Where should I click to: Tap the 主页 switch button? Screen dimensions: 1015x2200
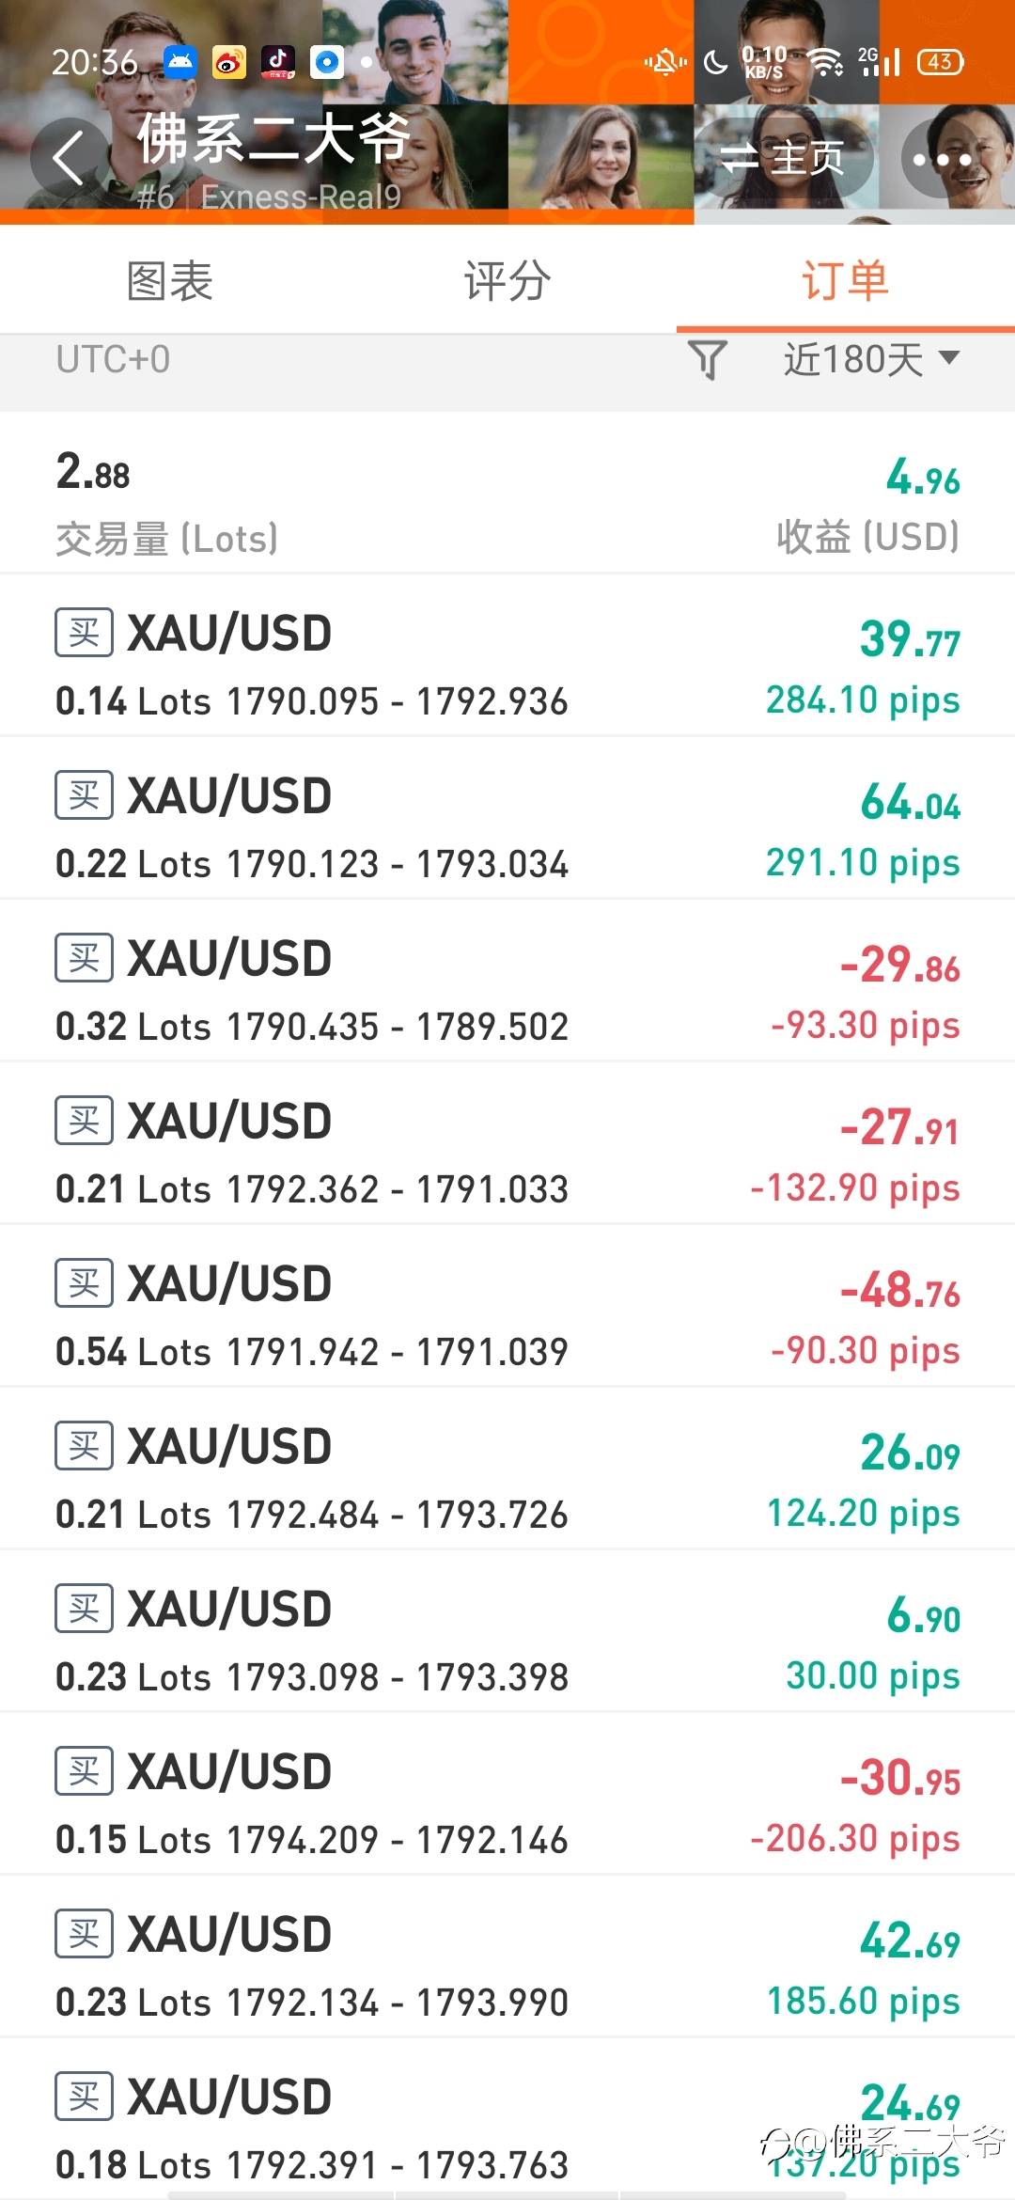[x=783, y=158]
